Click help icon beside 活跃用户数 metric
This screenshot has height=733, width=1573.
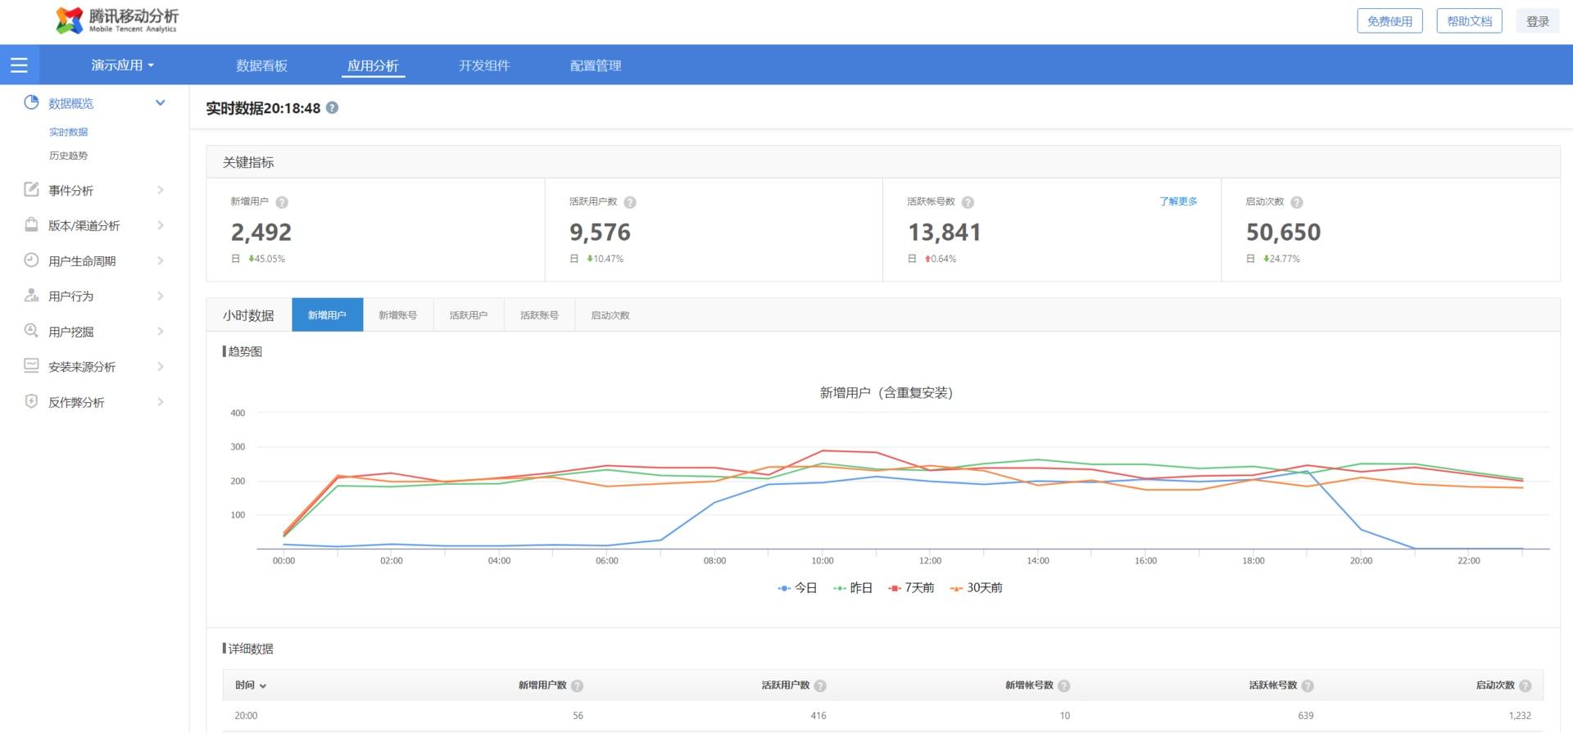pyautogui.click(x=630, y=202)
